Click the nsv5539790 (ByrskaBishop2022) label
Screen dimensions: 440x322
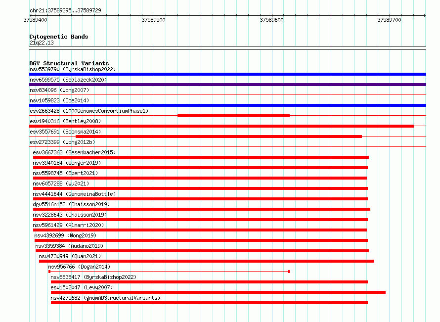click(x=73, y=69)
